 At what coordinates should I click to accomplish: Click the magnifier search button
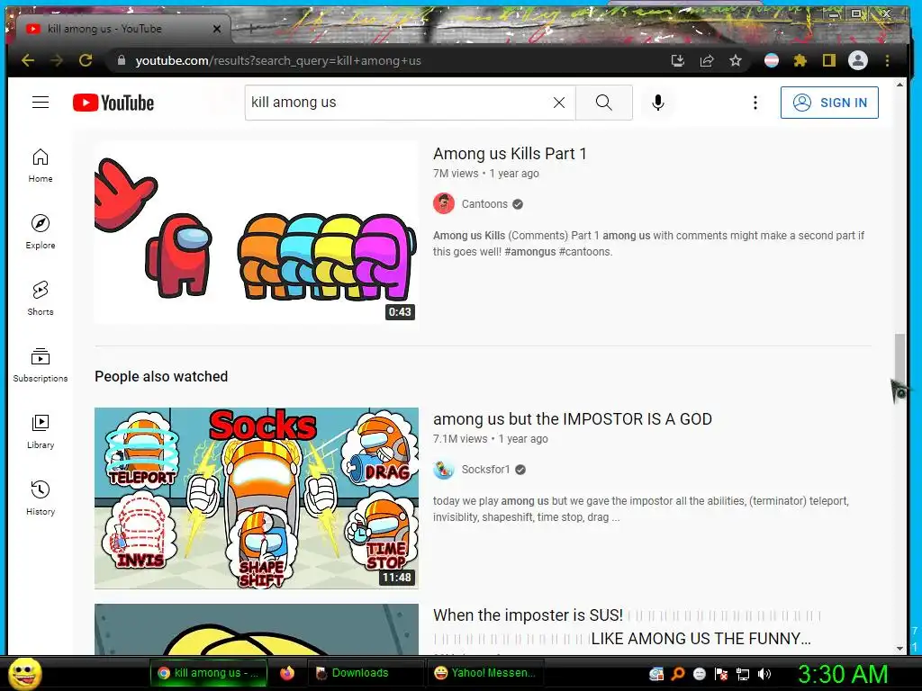(604, 103)
